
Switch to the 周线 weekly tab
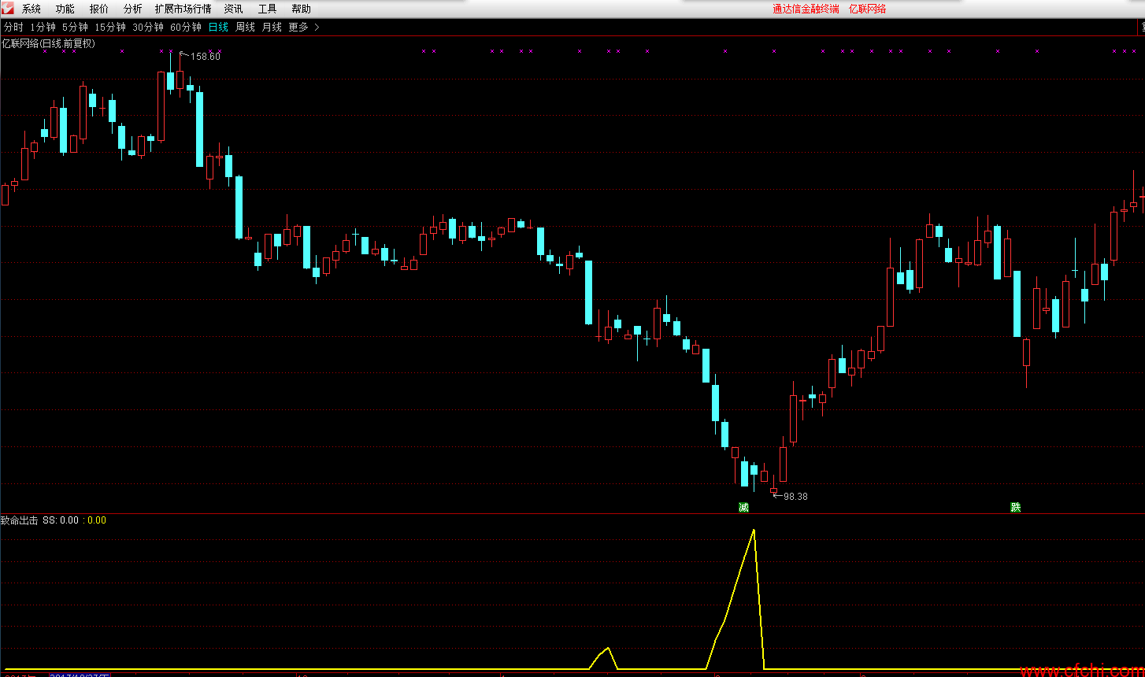(246, 27)
